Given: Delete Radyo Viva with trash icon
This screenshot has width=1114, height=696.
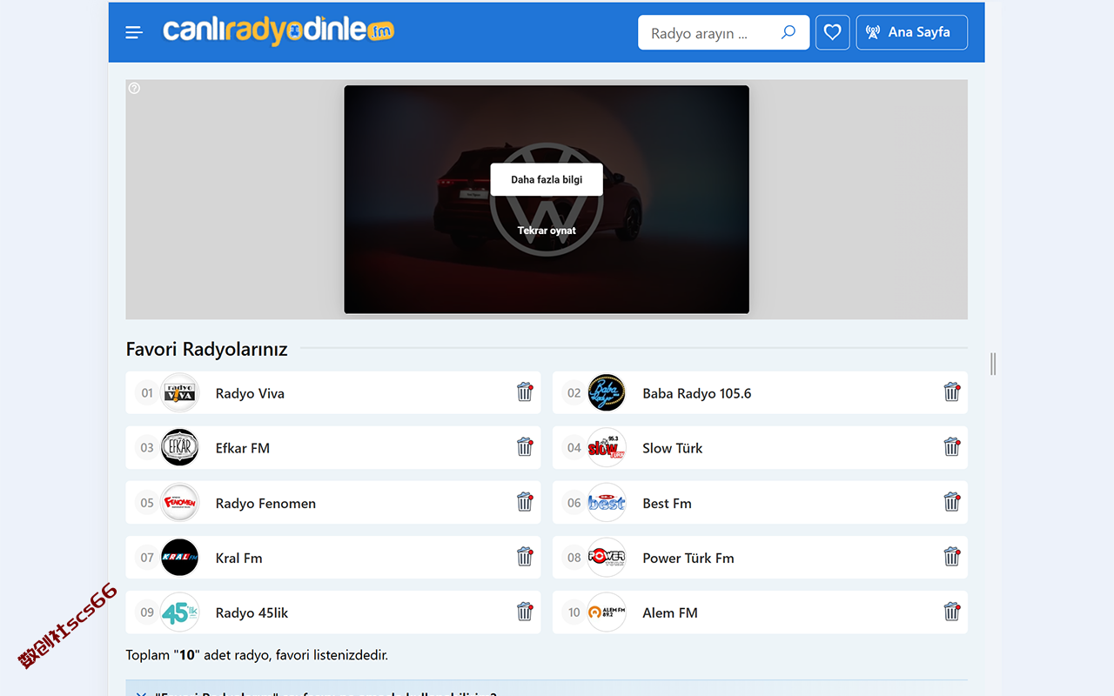Looking at the screenshot, I should coord(525,392).
